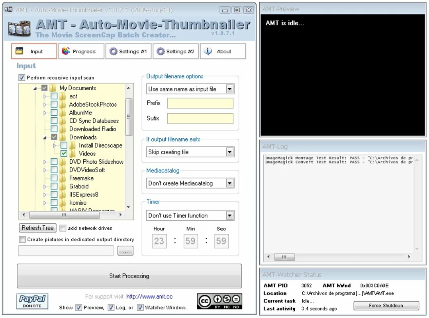Screen dimensions: 429x318
Task: Click the Sec timer field
Action: pyautogui.click(x=221, y=241)
